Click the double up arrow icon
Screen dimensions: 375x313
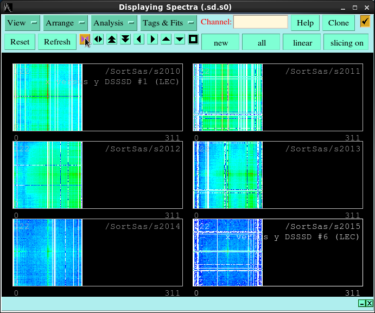point(112,40)
